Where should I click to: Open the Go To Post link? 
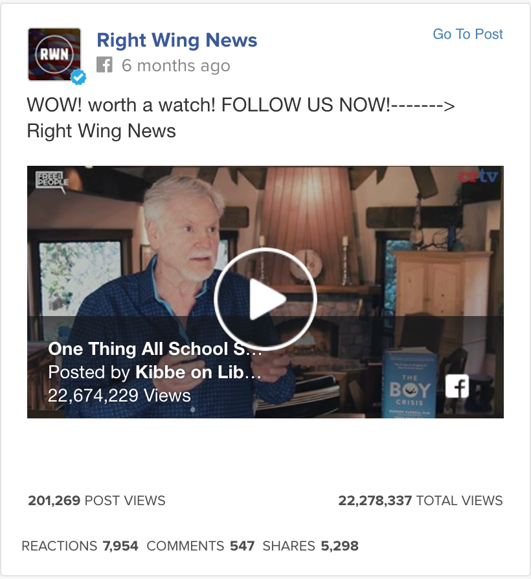click(x=468, y=34)
